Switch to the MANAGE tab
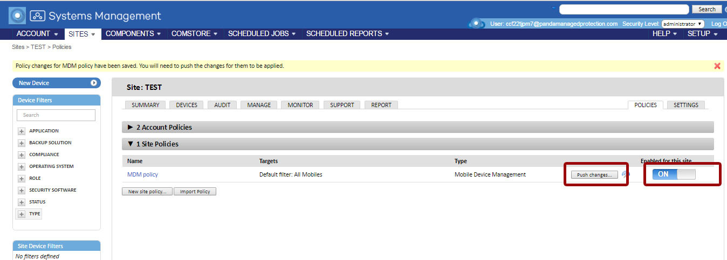The width and height of the screenshot is (727, 260). (259, 105)
